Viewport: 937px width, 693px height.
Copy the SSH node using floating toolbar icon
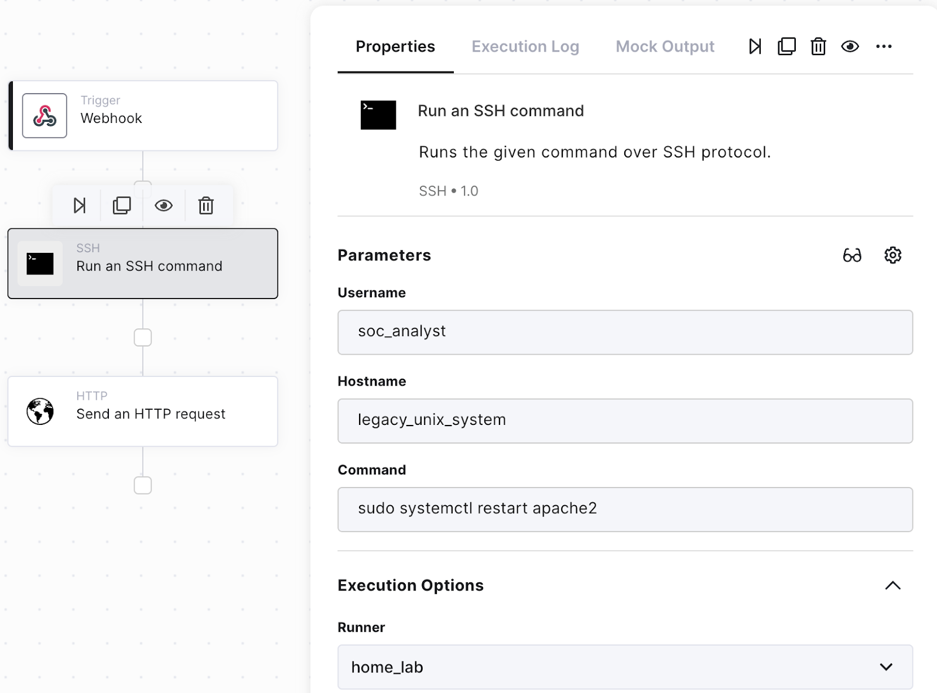121,205
